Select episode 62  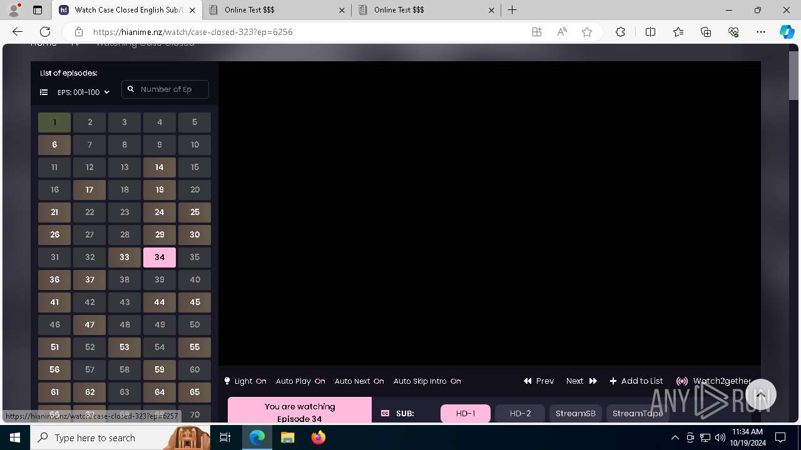click(x=89, y=392)
